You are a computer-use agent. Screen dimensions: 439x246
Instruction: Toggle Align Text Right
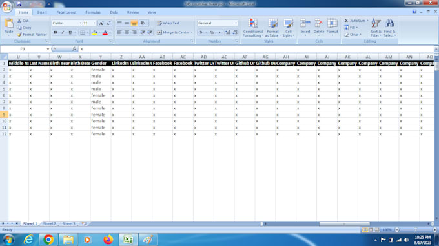tap(134, 32)
